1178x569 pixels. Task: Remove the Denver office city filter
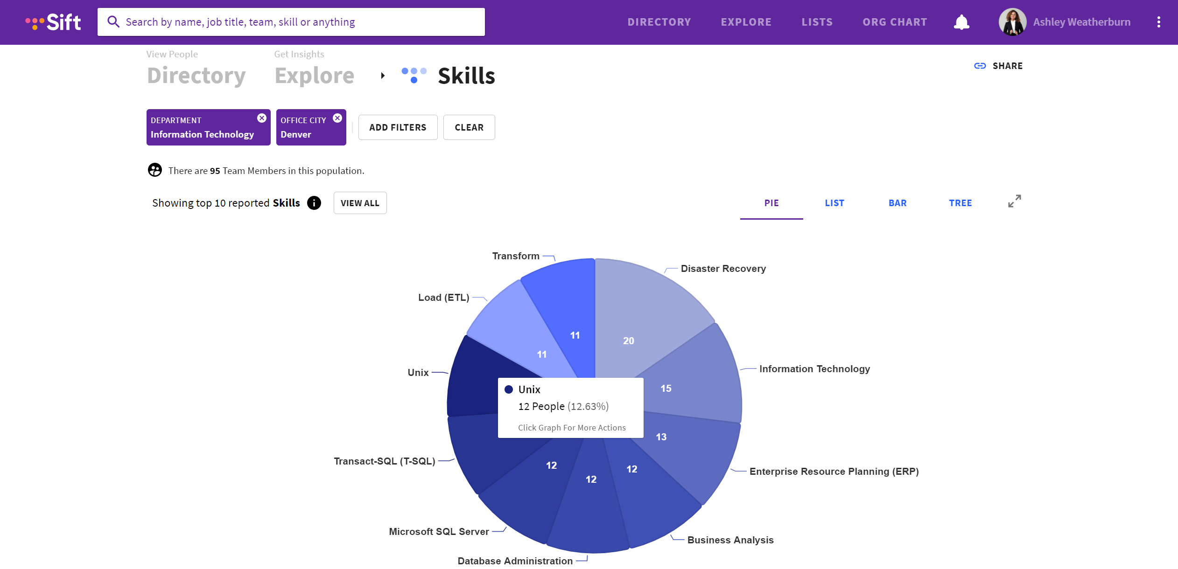(x=338, y=118)
